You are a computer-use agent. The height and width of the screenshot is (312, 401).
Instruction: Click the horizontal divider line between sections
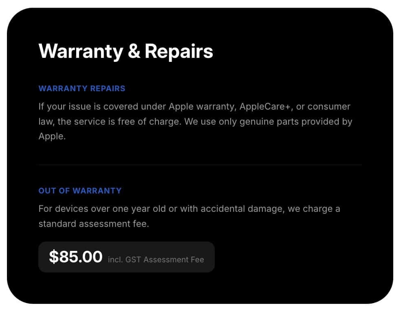pos(200,165)
